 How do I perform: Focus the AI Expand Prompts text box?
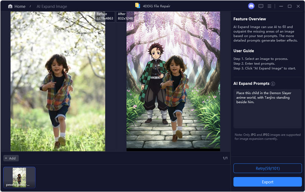(x=267, y=109)
